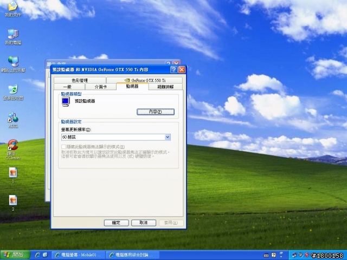Viewport: 347px width, 260px height.
Task: Switch to 電腦螢幕 - Mobile01 taskbar window
Action: 78,255
